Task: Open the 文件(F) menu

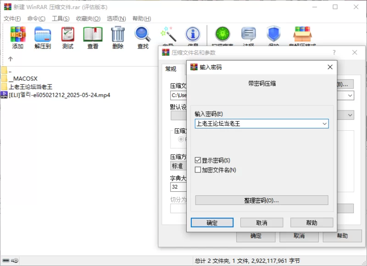Action: click(x=12, y=18)
